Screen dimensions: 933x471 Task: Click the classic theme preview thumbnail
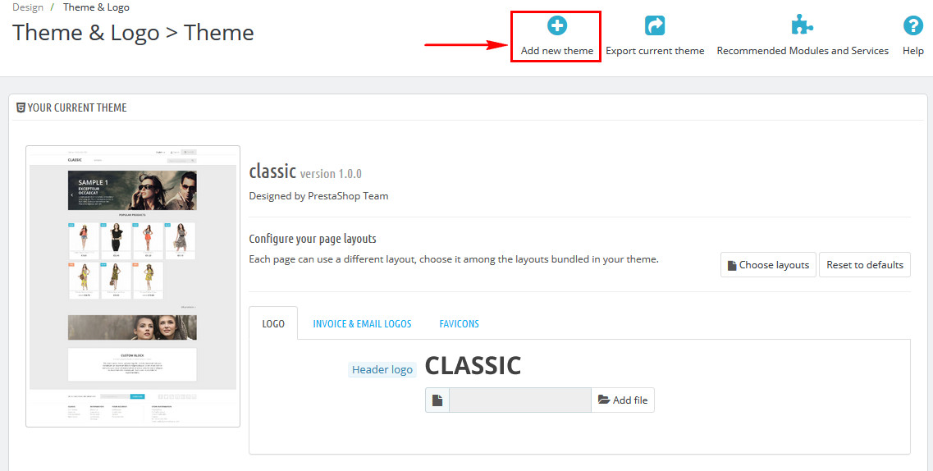tap(133, 286)
